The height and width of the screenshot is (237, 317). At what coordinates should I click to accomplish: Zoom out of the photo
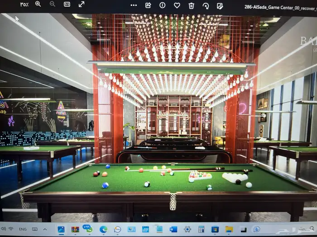(x=53, y=4)
